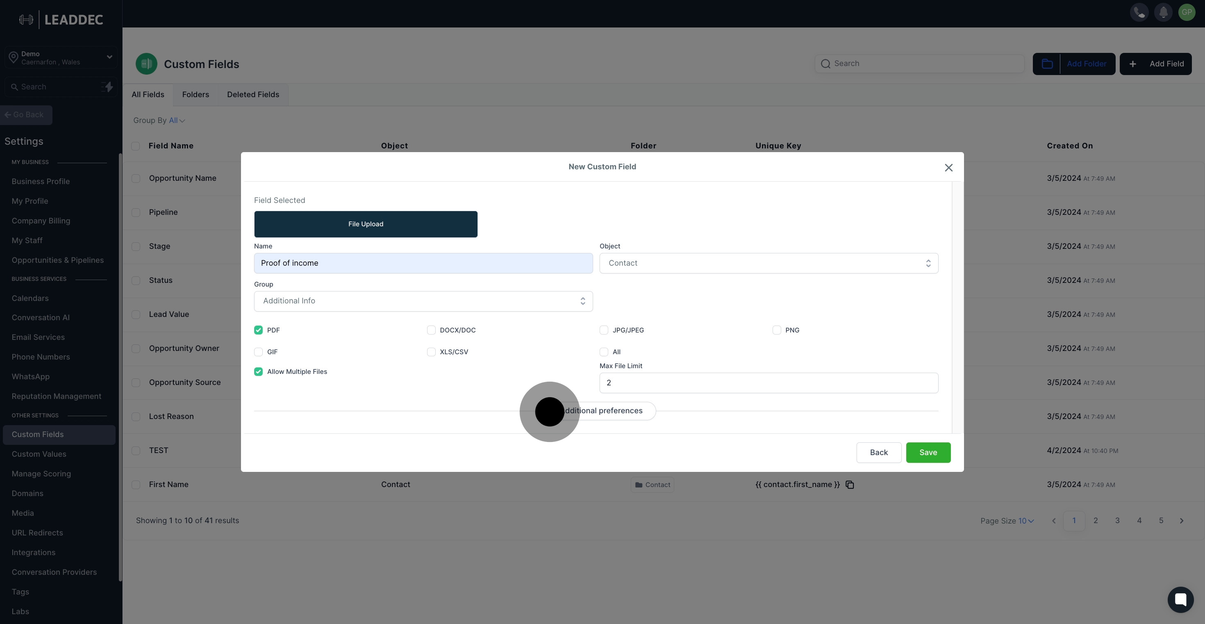
Task: Click the GP user avatar icon
Action: coord(1187,13)
